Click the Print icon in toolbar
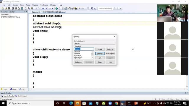This screenshot has height=106, width=189. click(x=16, y=9)
